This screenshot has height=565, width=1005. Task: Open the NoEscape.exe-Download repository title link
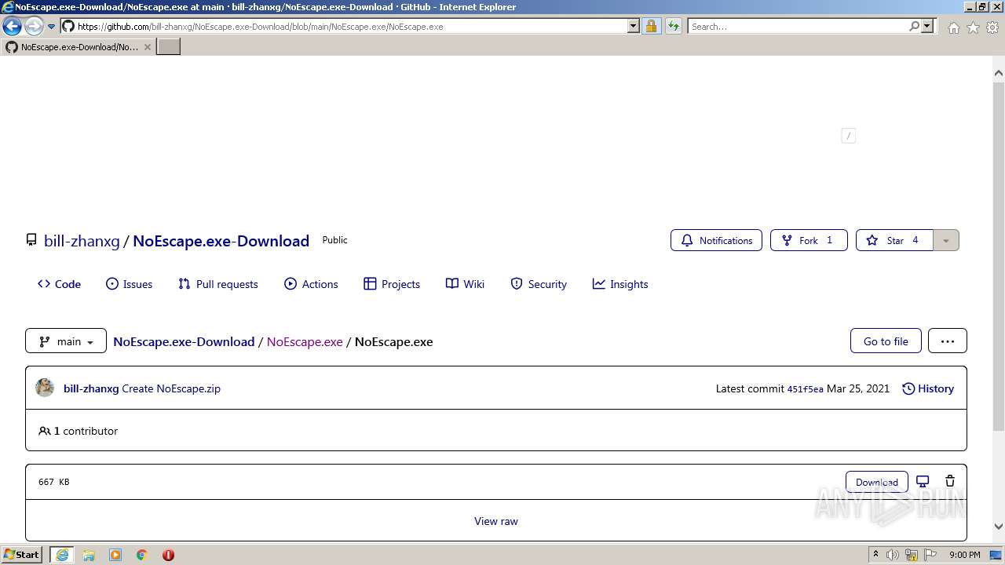221,241
